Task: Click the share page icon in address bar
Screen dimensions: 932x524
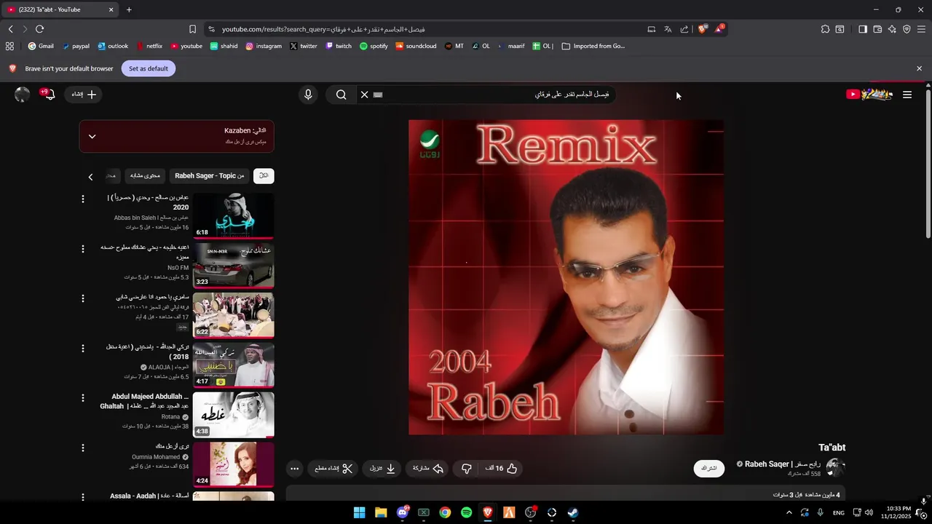Action: coord(684,29)
